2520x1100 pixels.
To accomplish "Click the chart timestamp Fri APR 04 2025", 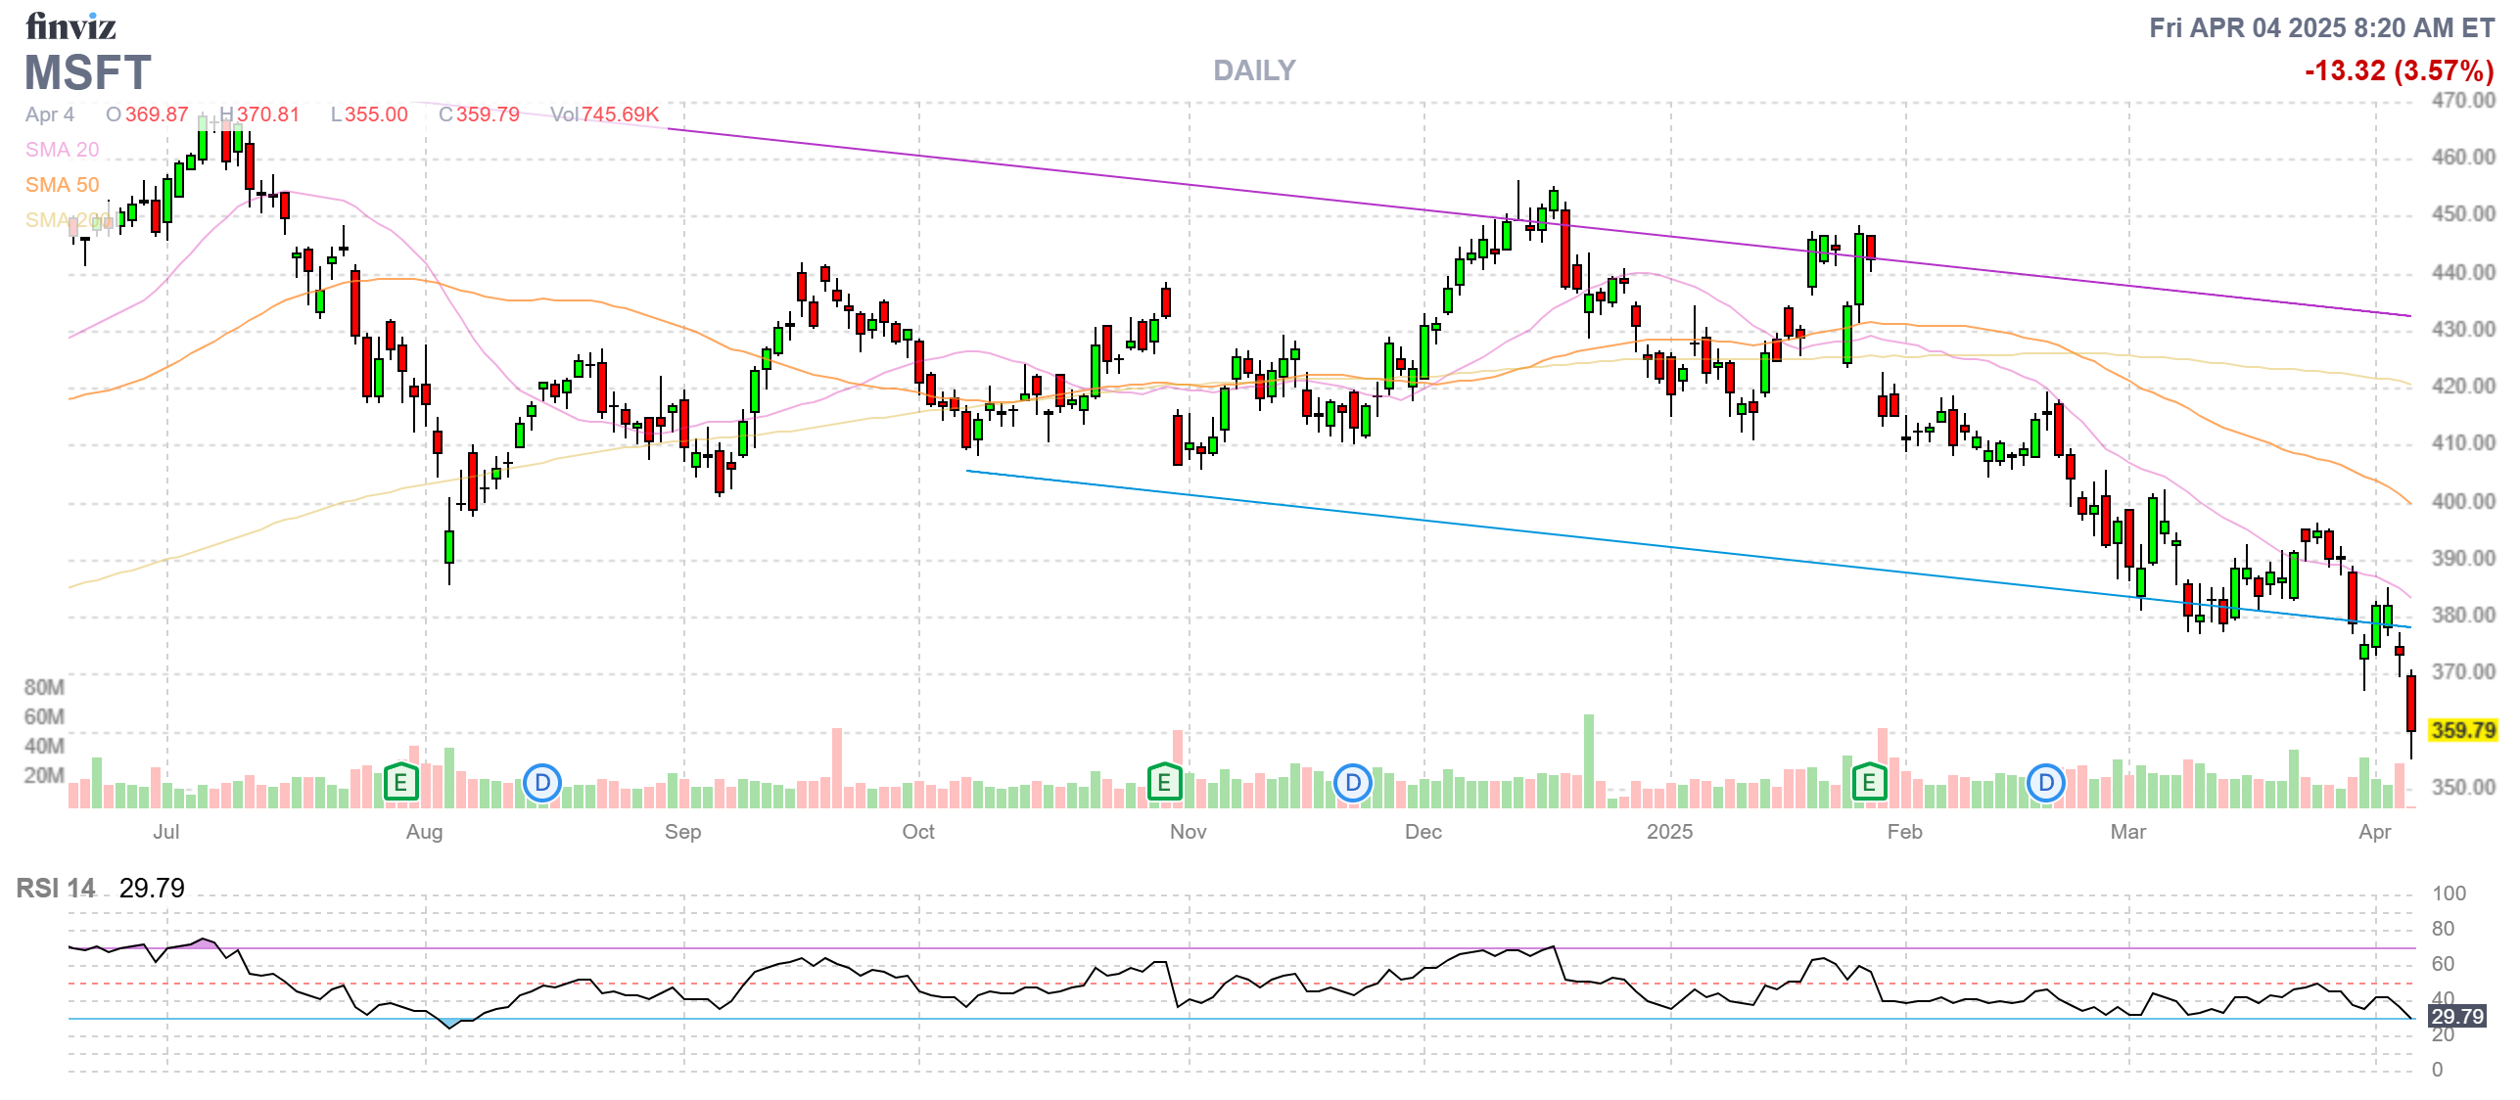I will [x=2321, y=27].
